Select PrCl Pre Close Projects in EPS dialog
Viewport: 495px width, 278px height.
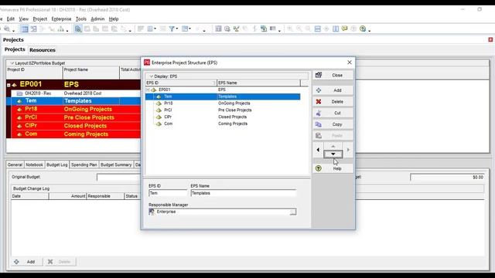tap(223, 110)
